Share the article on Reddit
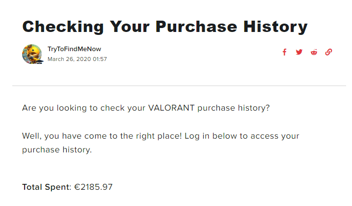 [314, 52]
